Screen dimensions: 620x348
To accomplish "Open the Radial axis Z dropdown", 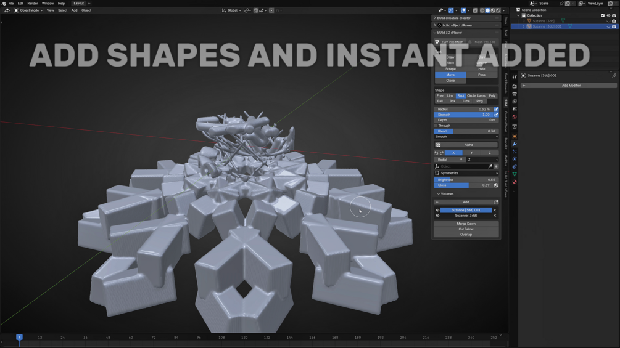I will (x=483, y=160).
